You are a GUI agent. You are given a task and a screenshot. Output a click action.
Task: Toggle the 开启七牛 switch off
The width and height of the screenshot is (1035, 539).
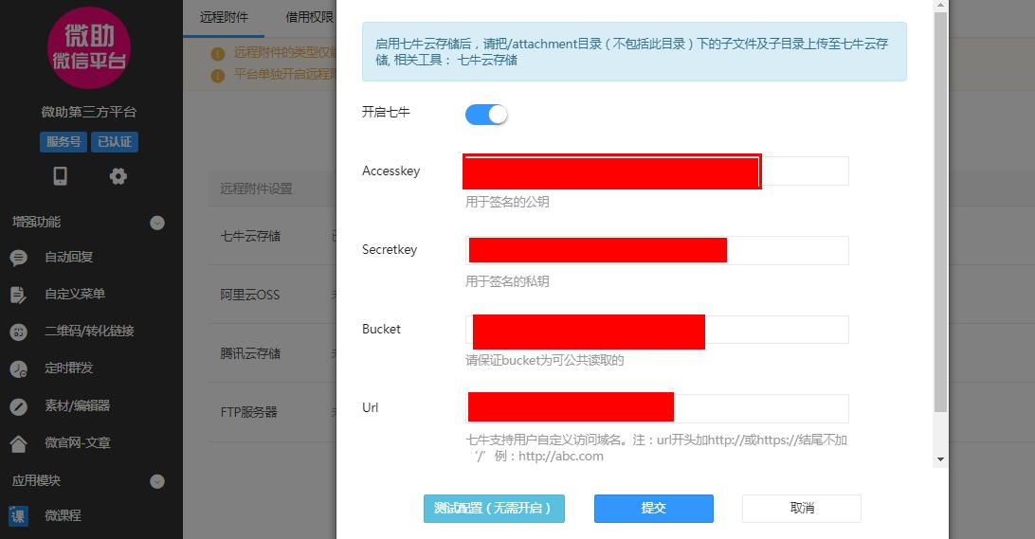tap(486, 115)
